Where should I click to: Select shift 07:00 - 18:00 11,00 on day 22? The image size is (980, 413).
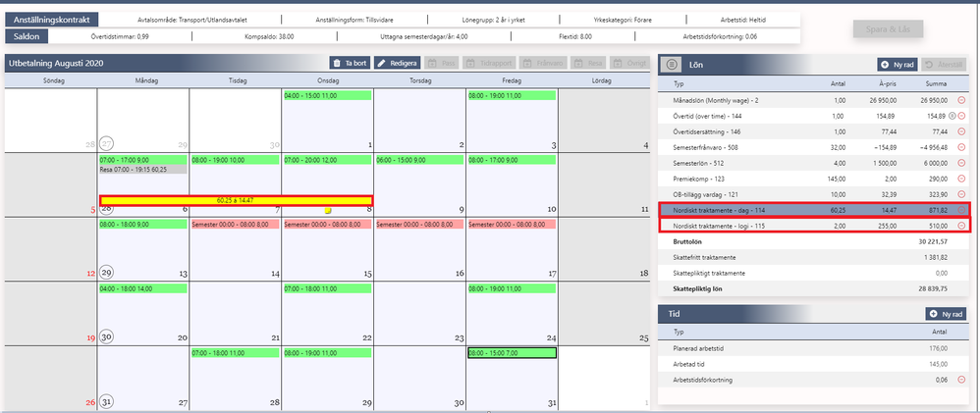[328, 288]
